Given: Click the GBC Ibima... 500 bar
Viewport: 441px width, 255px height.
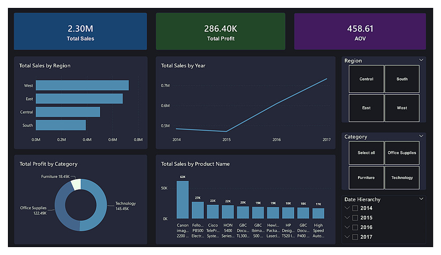Looking at the screenshot, I should (258, 213).
